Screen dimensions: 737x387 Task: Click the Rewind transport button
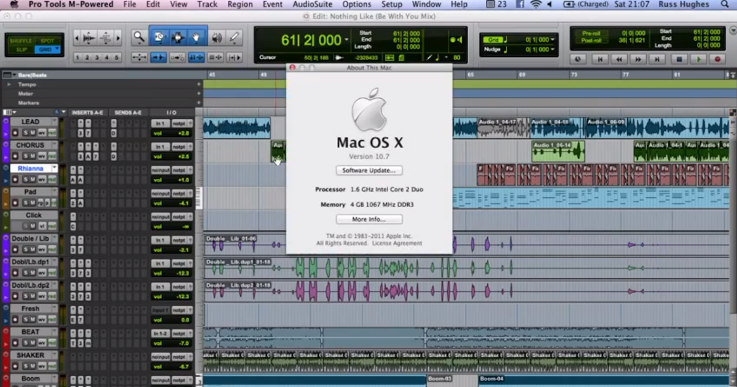pos(619,59)
